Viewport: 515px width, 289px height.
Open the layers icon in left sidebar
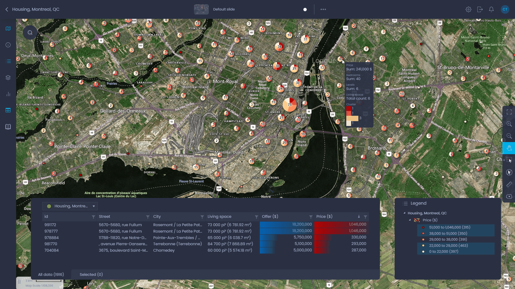(x=8, y=78)
